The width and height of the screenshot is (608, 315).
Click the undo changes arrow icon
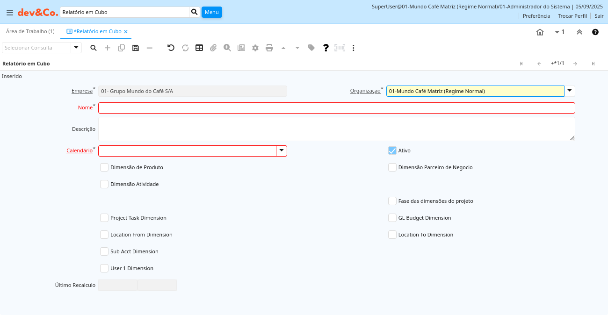pyautogui.click(x=171, y=48)
